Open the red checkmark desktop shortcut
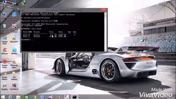Viewport: 176px width, 99px height. (x=14, y=28)
